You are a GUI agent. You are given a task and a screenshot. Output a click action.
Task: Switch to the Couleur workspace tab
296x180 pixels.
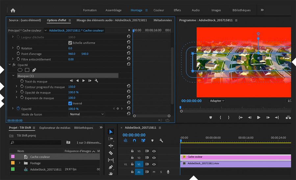pos(159,10)
